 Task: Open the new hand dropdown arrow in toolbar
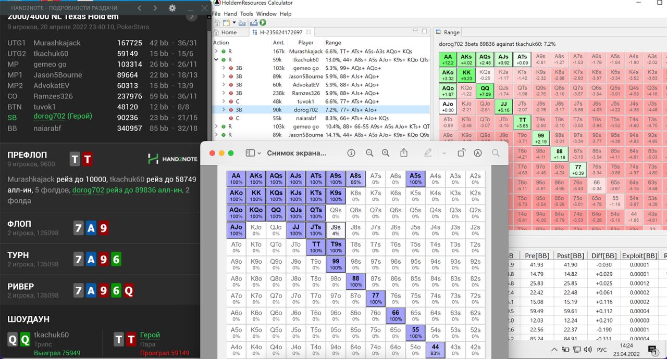(233, 23)
